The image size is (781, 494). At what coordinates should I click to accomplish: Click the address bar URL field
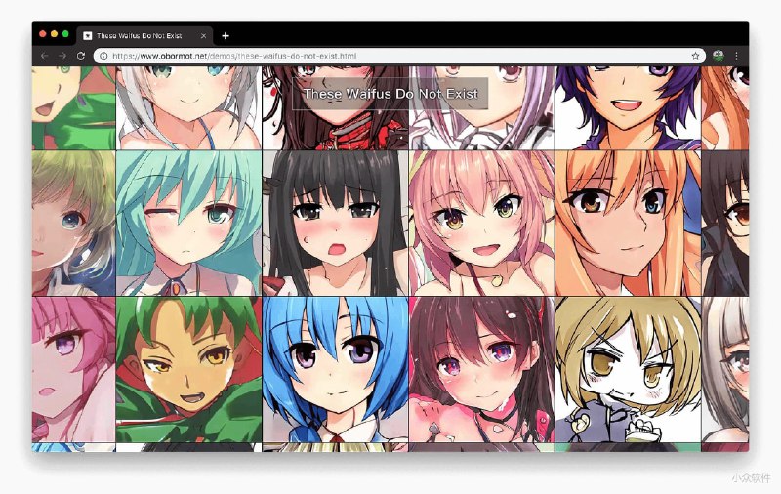click(x=390, y=56)
